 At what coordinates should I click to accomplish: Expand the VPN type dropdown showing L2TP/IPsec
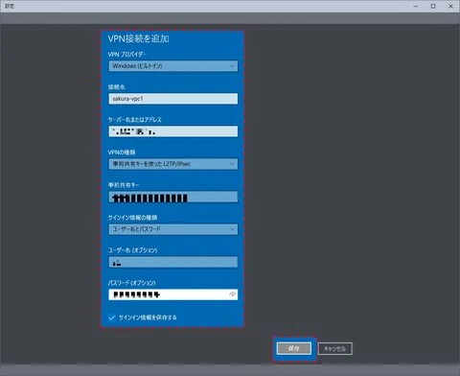click(x=172, y=164)
